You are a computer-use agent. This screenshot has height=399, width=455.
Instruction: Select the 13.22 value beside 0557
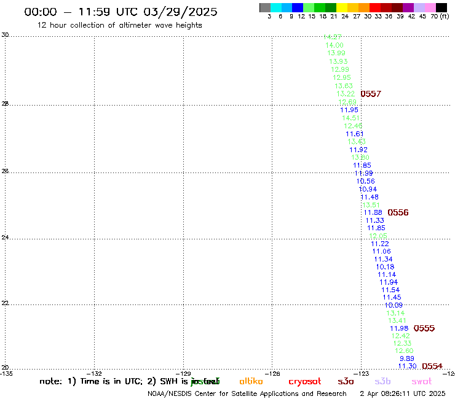[346, 94]
